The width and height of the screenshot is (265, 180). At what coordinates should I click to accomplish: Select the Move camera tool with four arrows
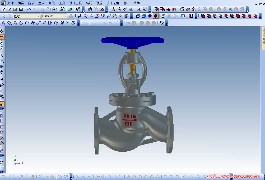2,31
